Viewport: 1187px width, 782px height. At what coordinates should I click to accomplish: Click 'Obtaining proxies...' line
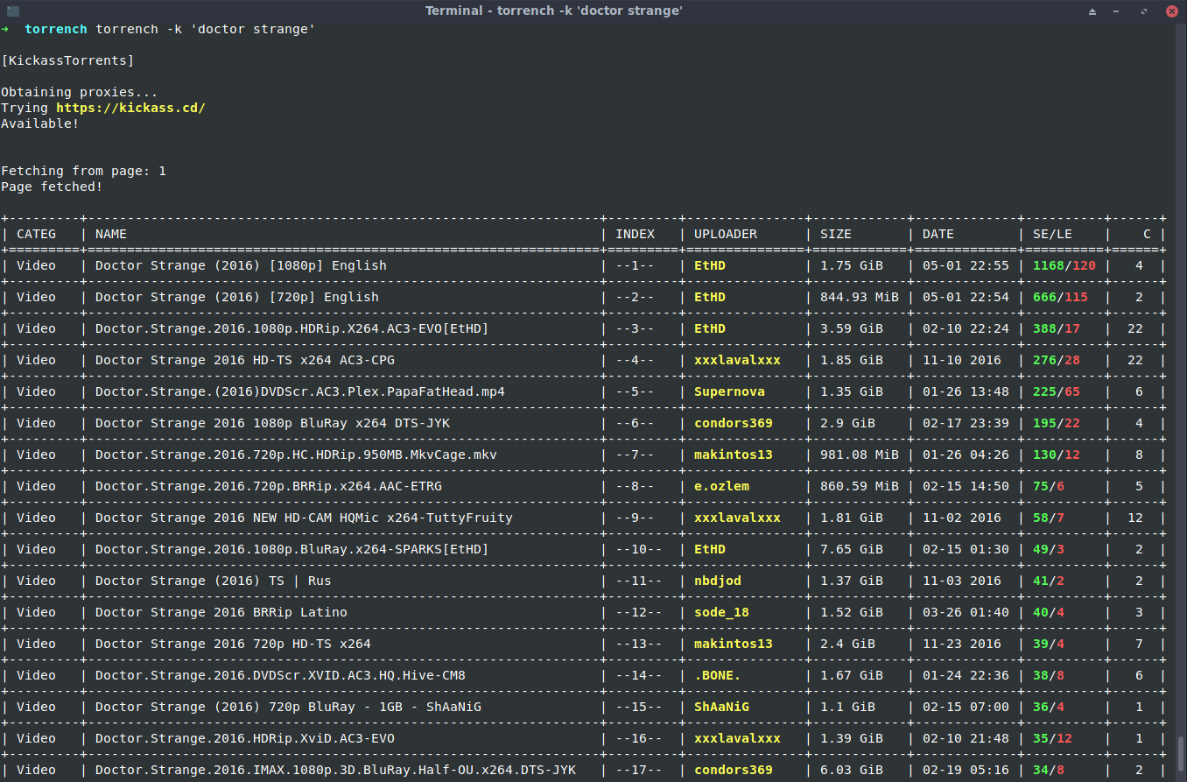[80, 92]
